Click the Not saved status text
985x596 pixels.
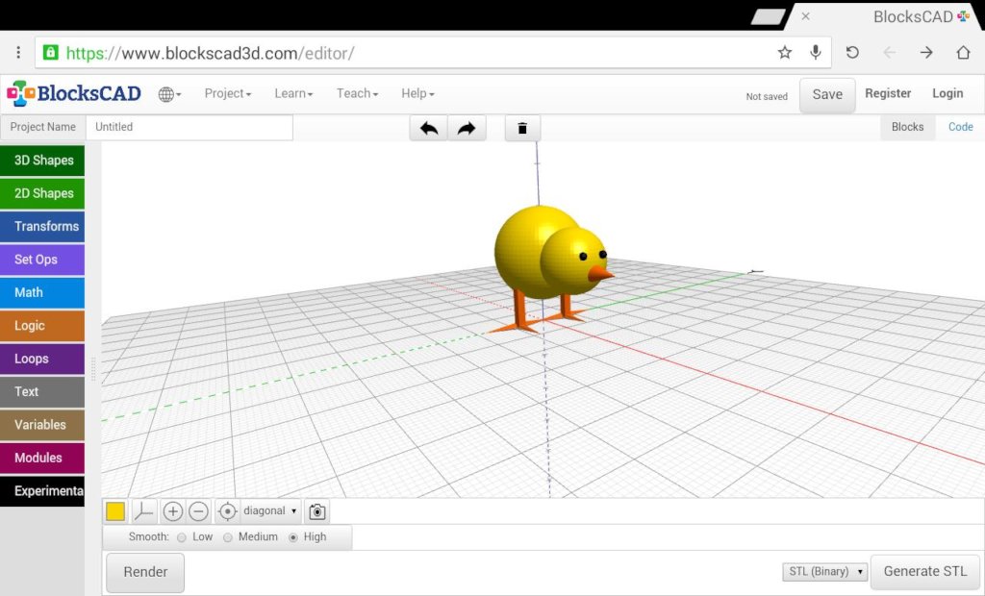767,97
